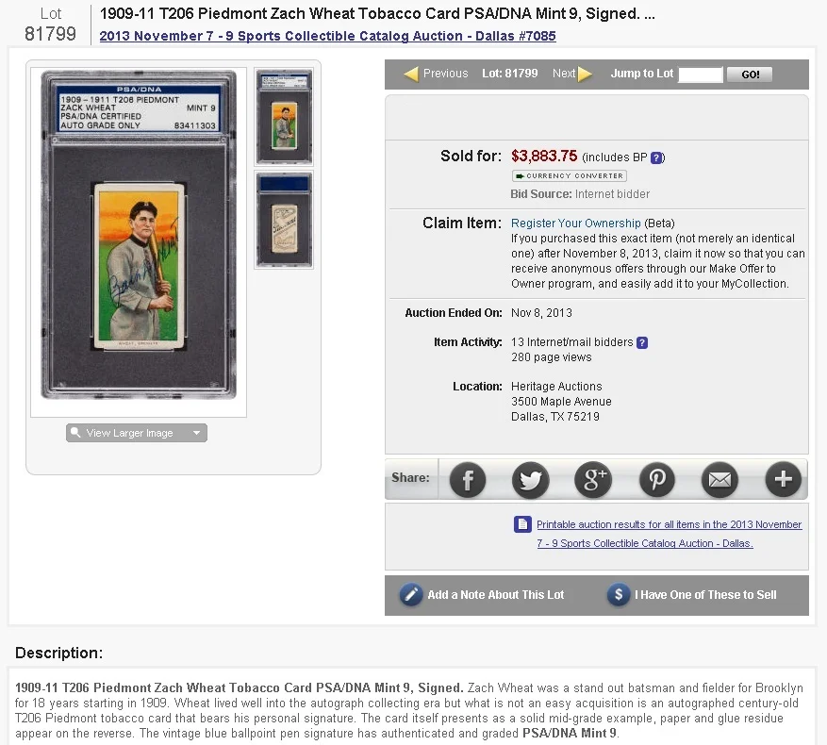The width and height of the screenshot is (827, 745).
Task: Select the card back thumbnail
Action: tap(284, 220)
